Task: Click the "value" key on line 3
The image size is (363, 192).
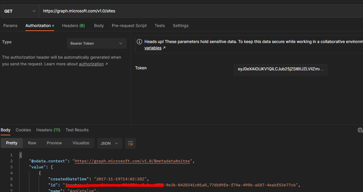Action: [38, 167]
